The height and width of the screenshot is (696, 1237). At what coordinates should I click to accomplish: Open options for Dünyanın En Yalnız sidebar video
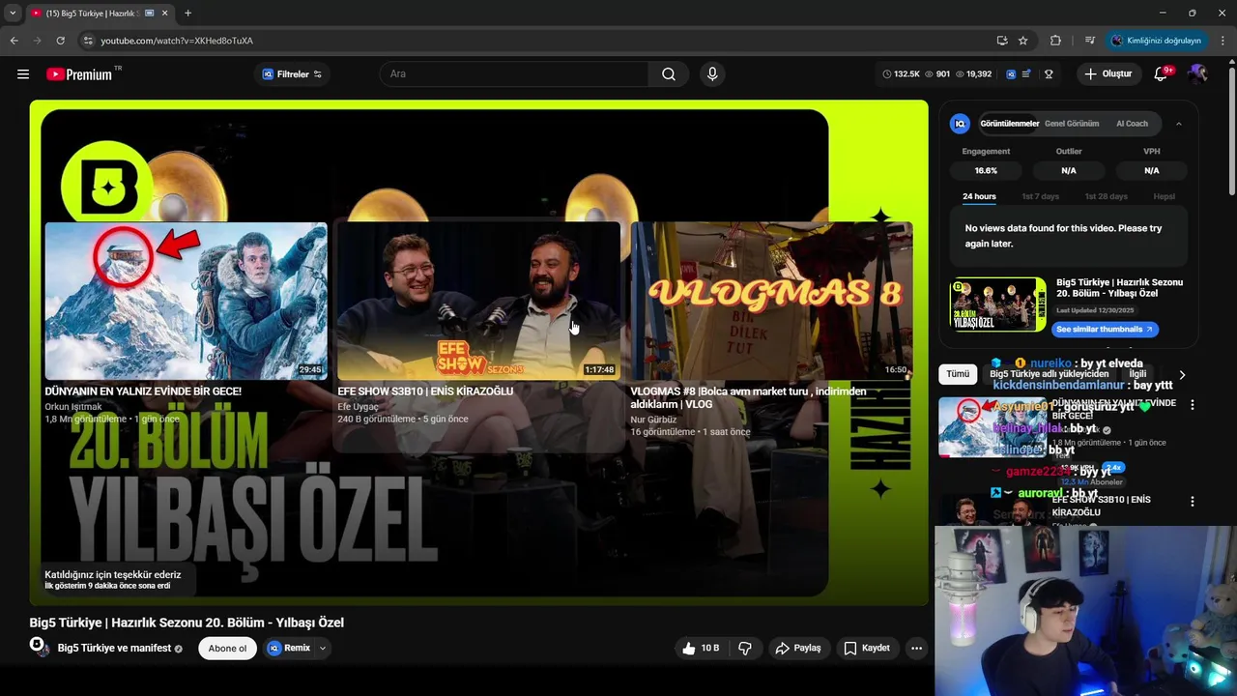[1192, 405]
